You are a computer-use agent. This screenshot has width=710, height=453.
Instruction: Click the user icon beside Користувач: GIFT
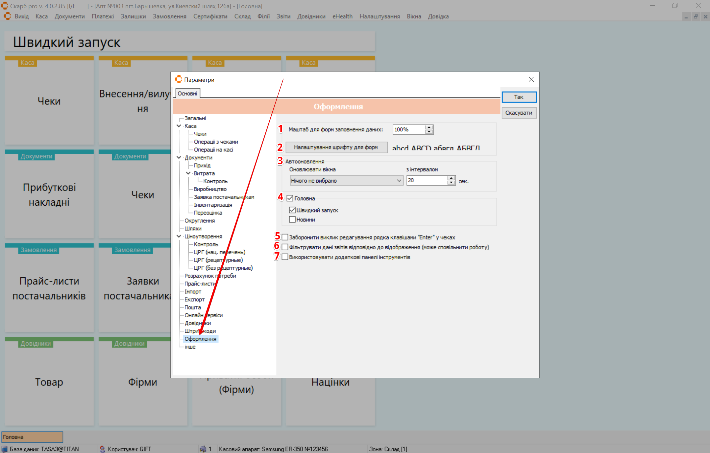pos(102,449)
